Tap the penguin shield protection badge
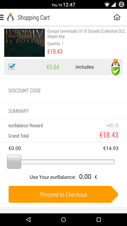The image size is (127, 226). pyautogui.click(x=115, y=67)
